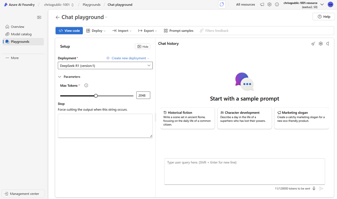Click the Playgrounds breadcrumb link
Screen dimensions: 337x199
pyautogui.click(x=91, y=5)
